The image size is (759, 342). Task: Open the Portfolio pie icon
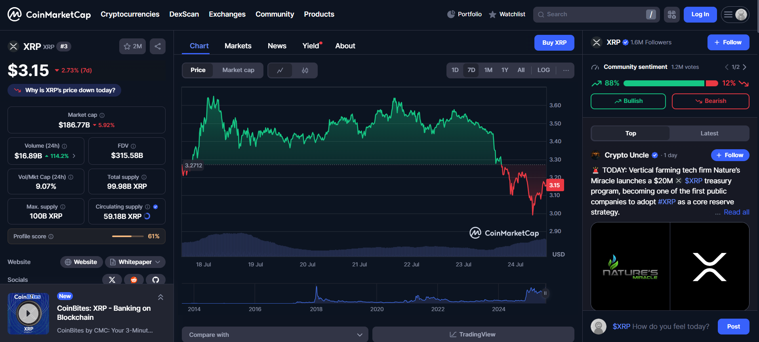451,14
